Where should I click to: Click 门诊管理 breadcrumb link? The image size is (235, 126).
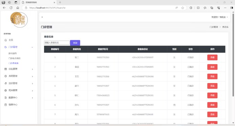(214, 27)
